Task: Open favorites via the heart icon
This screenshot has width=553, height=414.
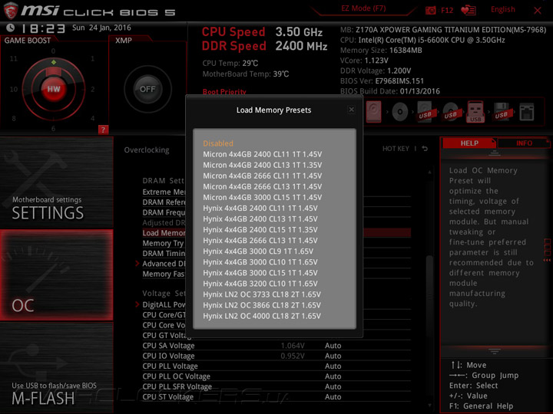Action: [x=469, y=10]
